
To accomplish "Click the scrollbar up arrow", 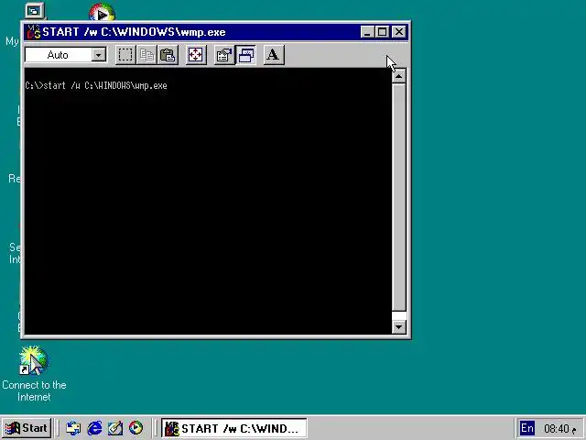I will pyautogui.click(x=399, y=76).
